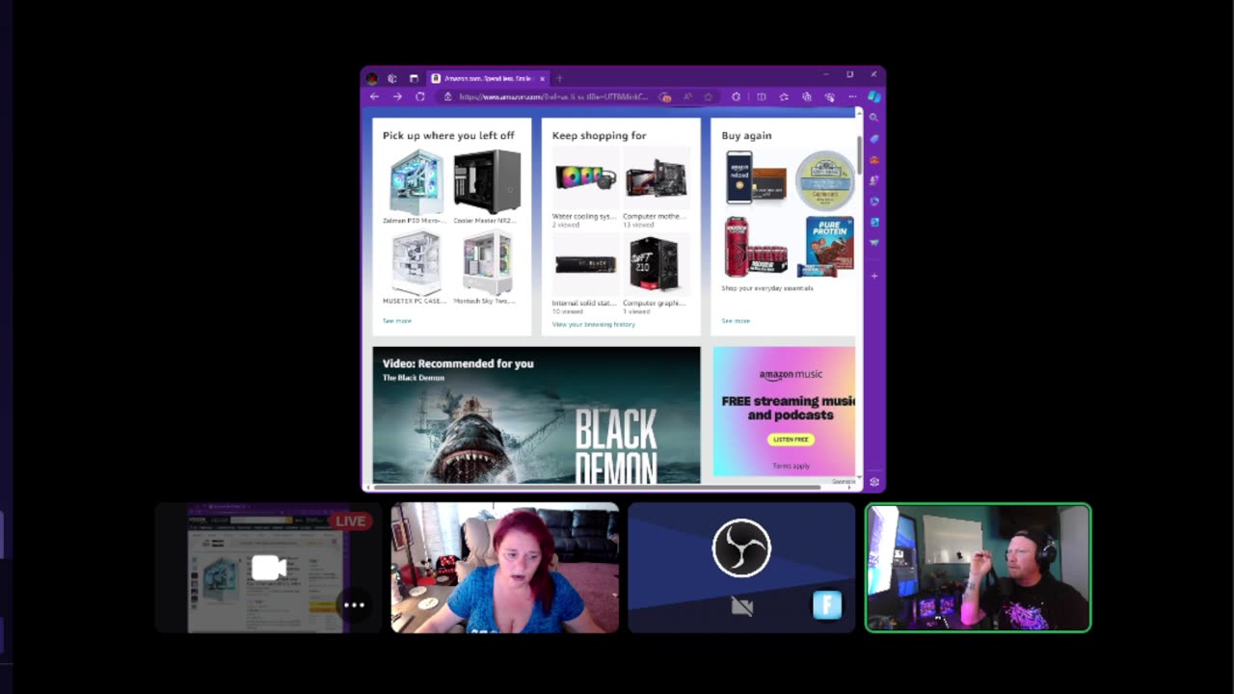
Task: Click See more under Pick up where you left off
Action: click(397, 321)
